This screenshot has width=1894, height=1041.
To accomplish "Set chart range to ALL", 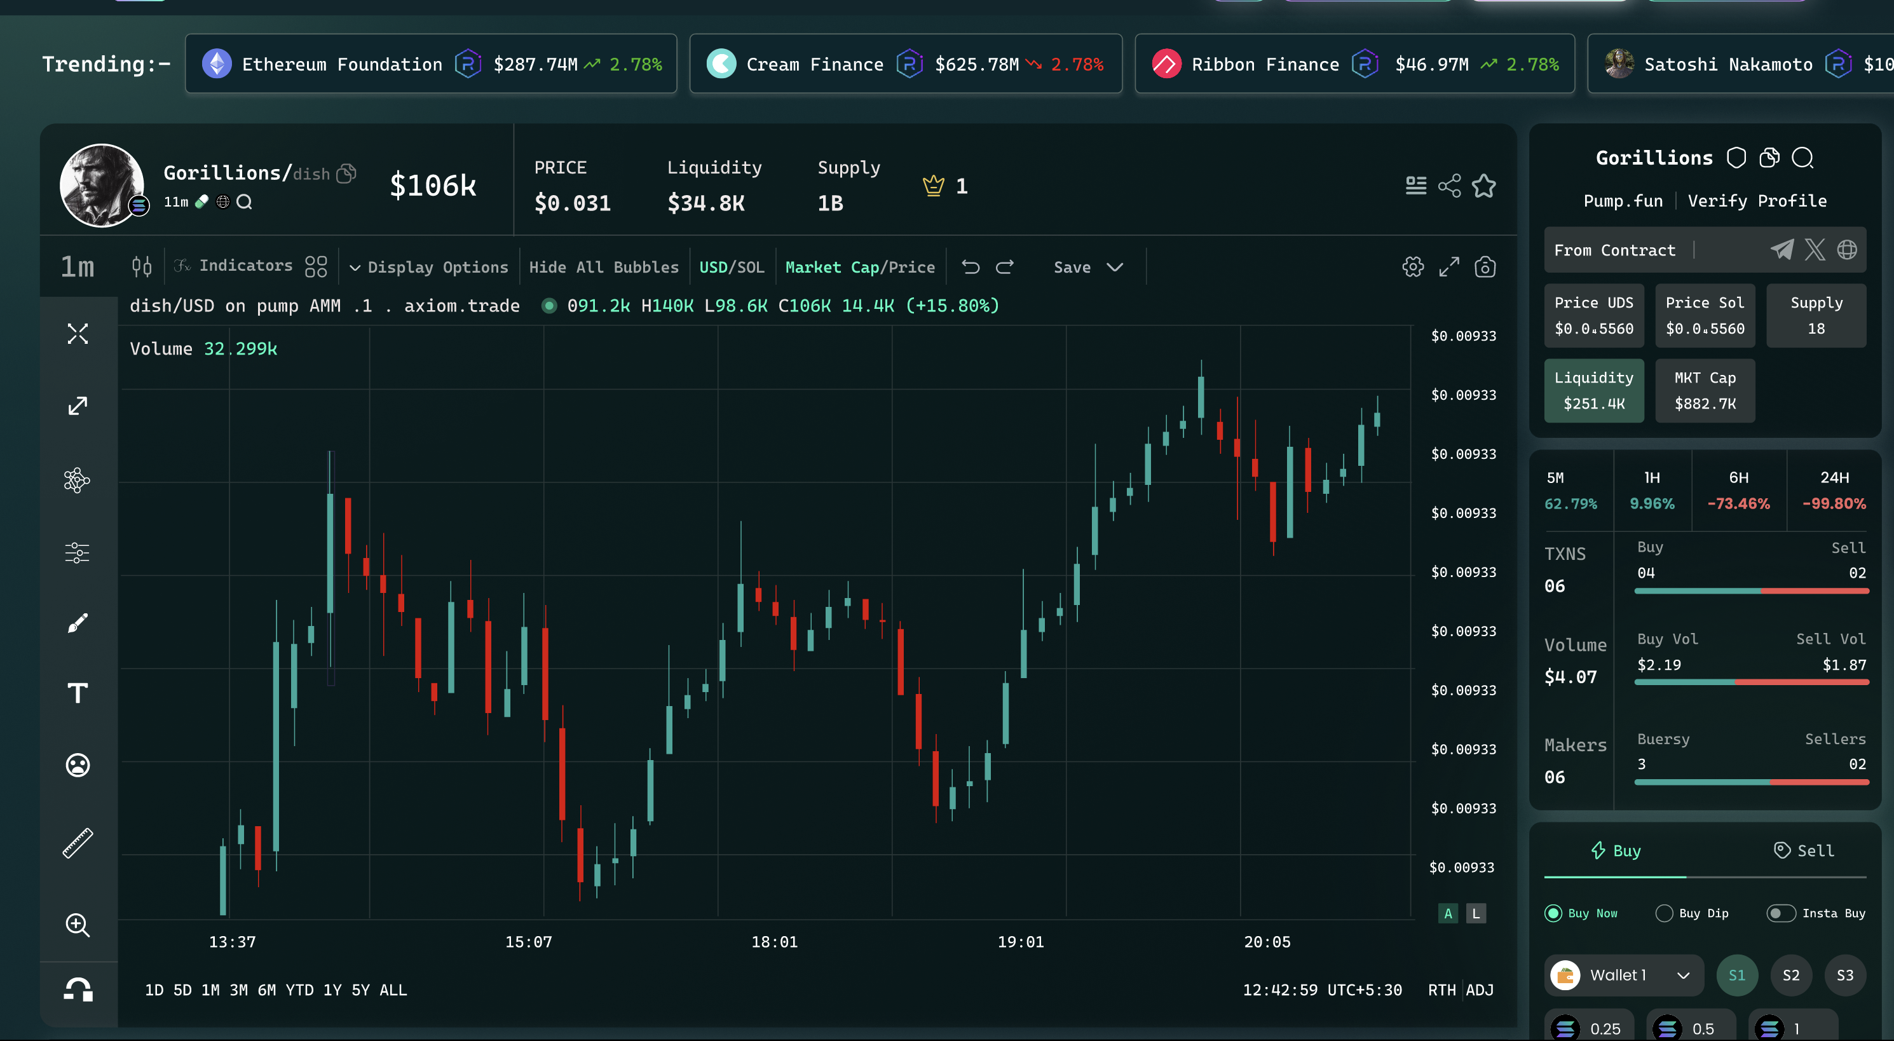I will [393, 990].
